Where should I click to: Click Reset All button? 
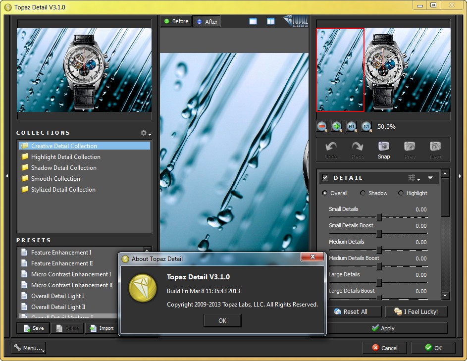point(354,312)
